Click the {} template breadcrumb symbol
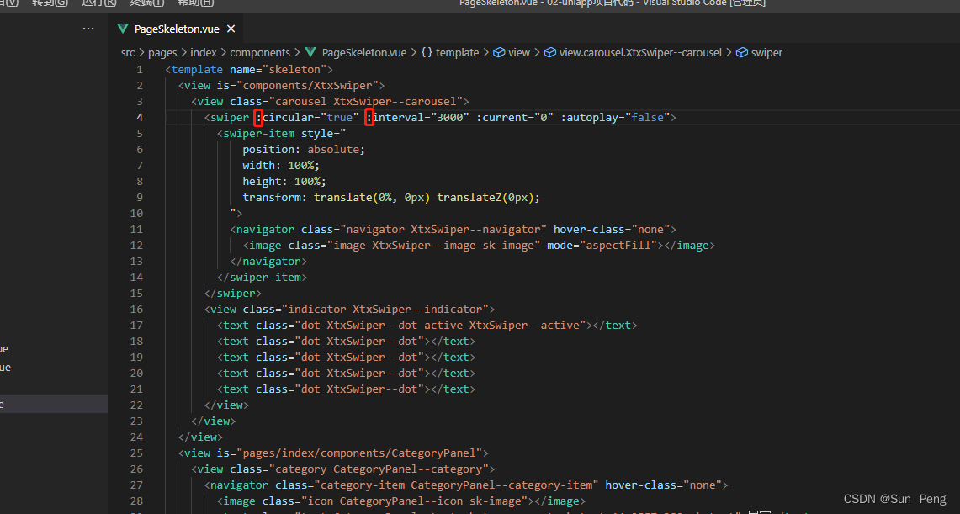 click(x=450, y=53)
